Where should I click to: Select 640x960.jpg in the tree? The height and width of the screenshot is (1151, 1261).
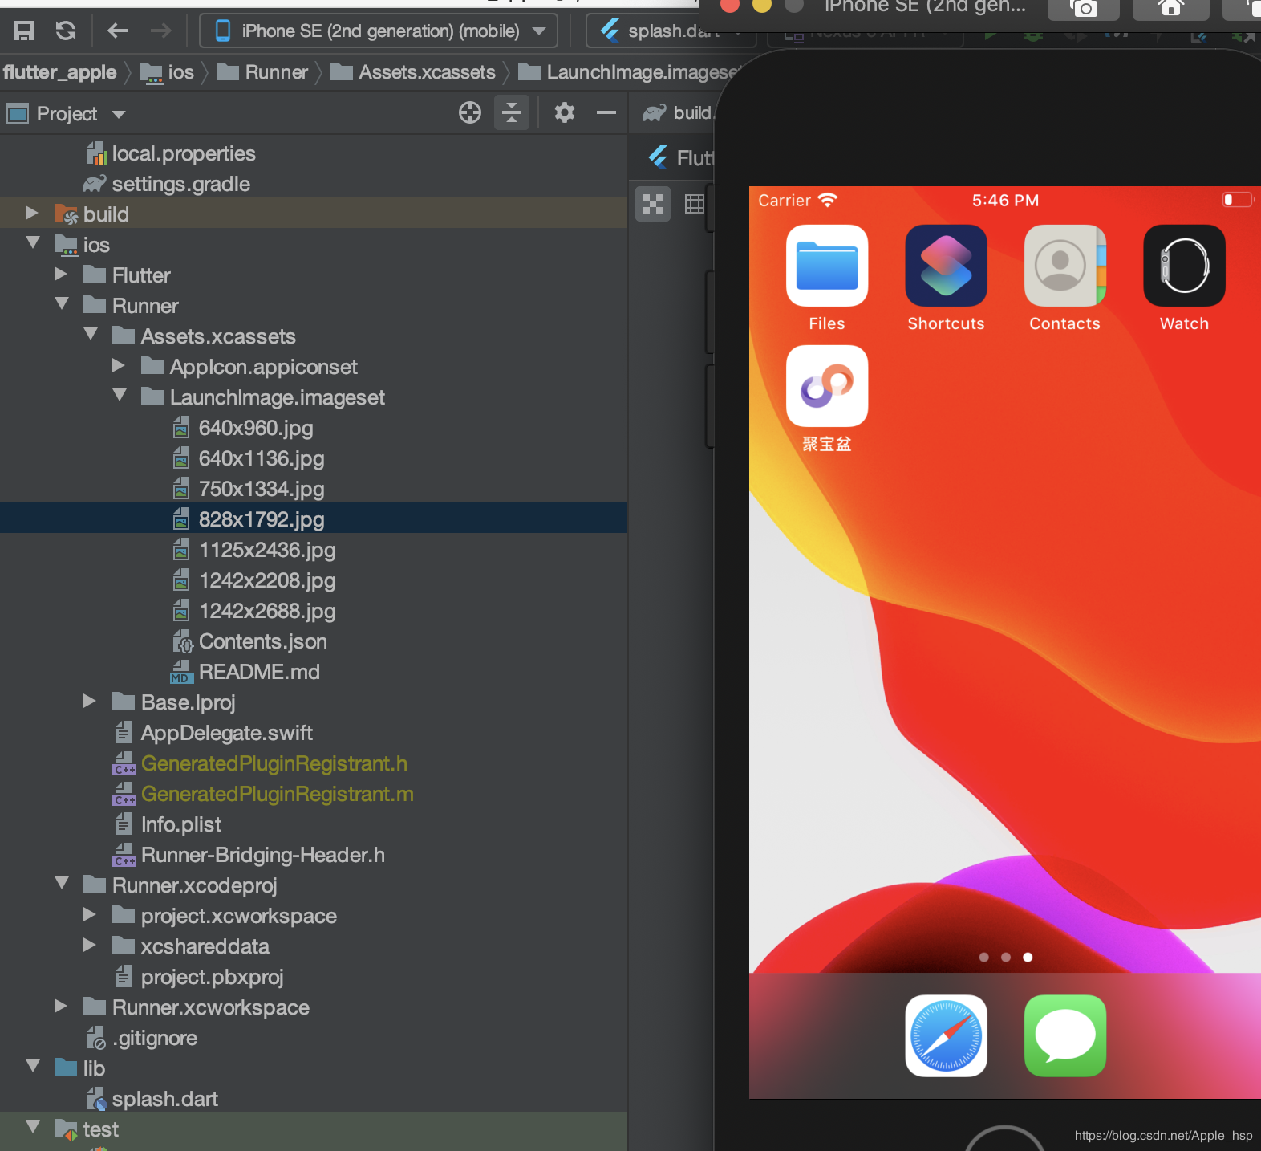(256, 428)
